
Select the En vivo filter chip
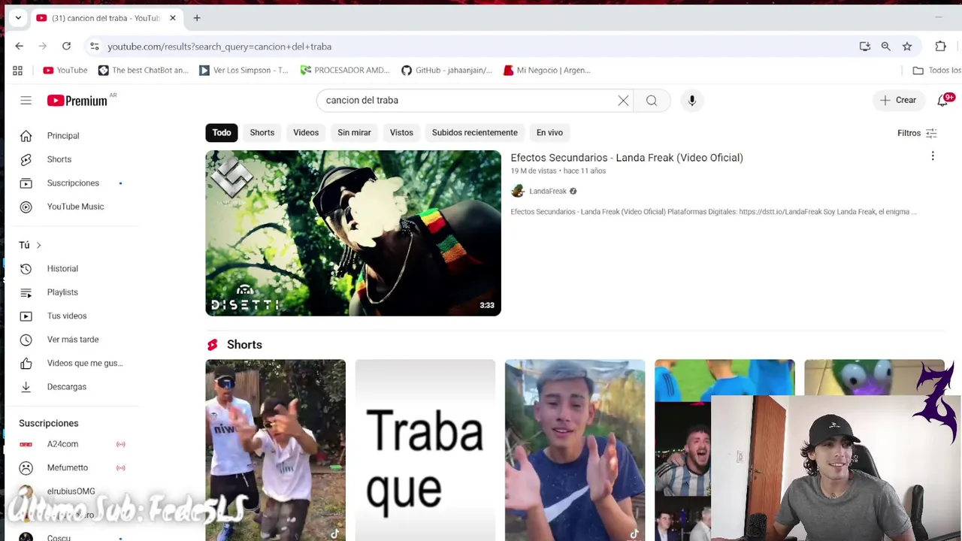pos(549,132)
